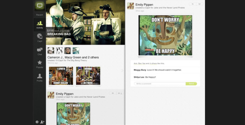Go to the Popular tab
245x125 pixels.
[40, 64]
